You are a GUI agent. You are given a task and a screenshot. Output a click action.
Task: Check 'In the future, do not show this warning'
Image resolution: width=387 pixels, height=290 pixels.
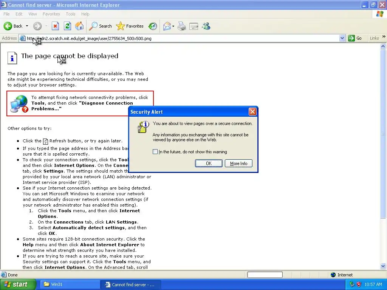click(155, 152)
